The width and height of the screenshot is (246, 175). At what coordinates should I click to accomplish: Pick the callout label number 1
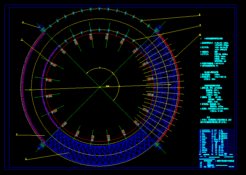(x=22, y=39)
